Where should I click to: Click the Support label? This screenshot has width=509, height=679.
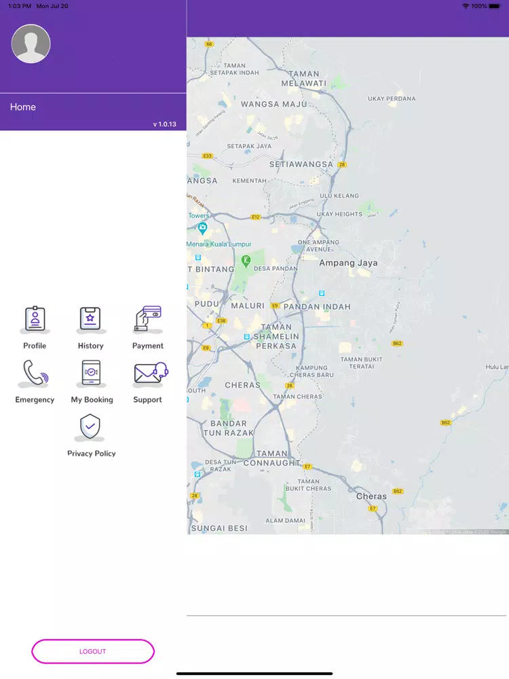click(147, 400)
